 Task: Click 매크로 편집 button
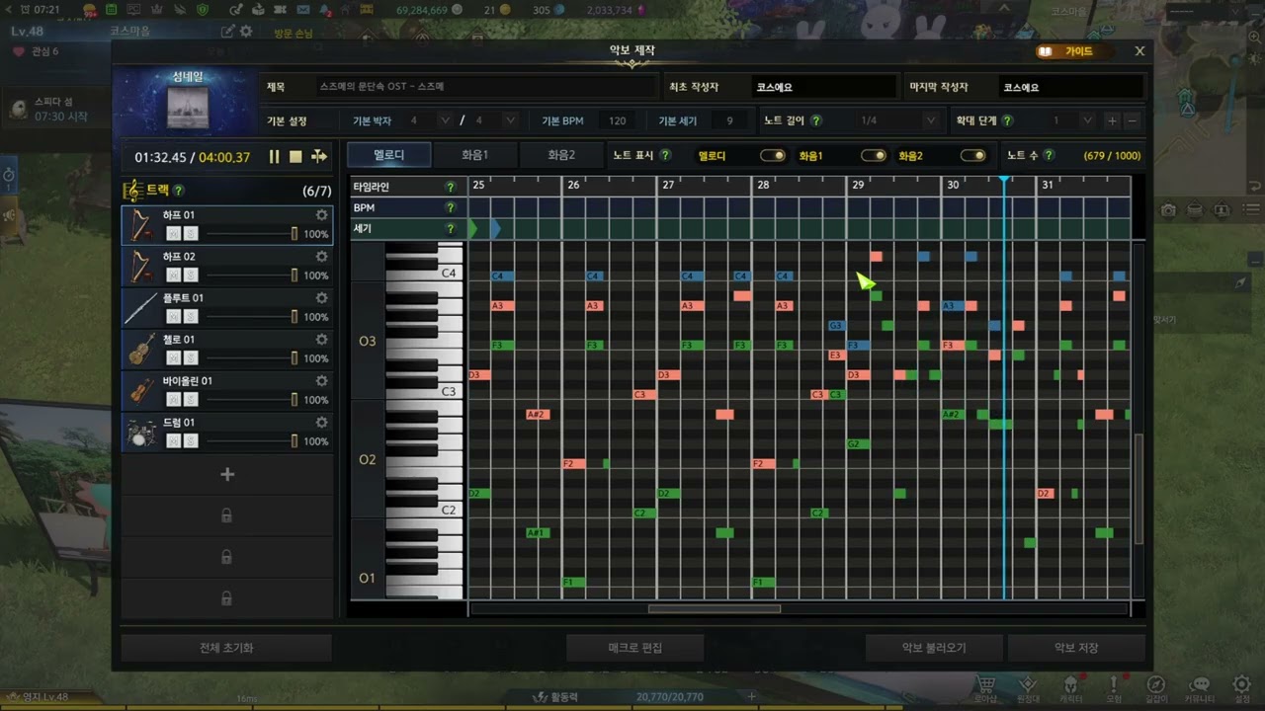(x=634, y=648)
